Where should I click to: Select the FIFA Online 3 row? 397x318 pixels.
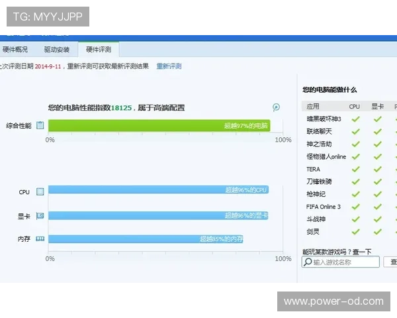[349, 207]
